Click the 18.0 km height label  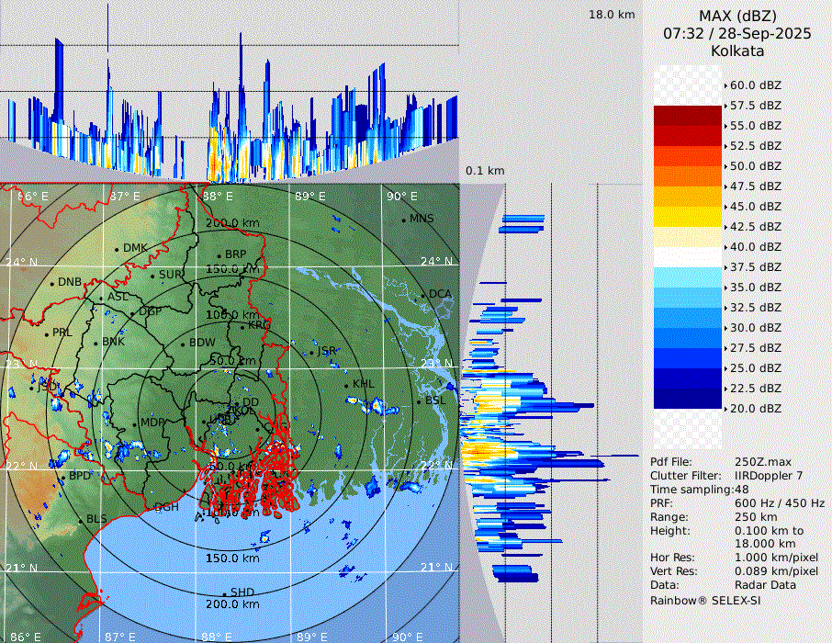[612, 15]
